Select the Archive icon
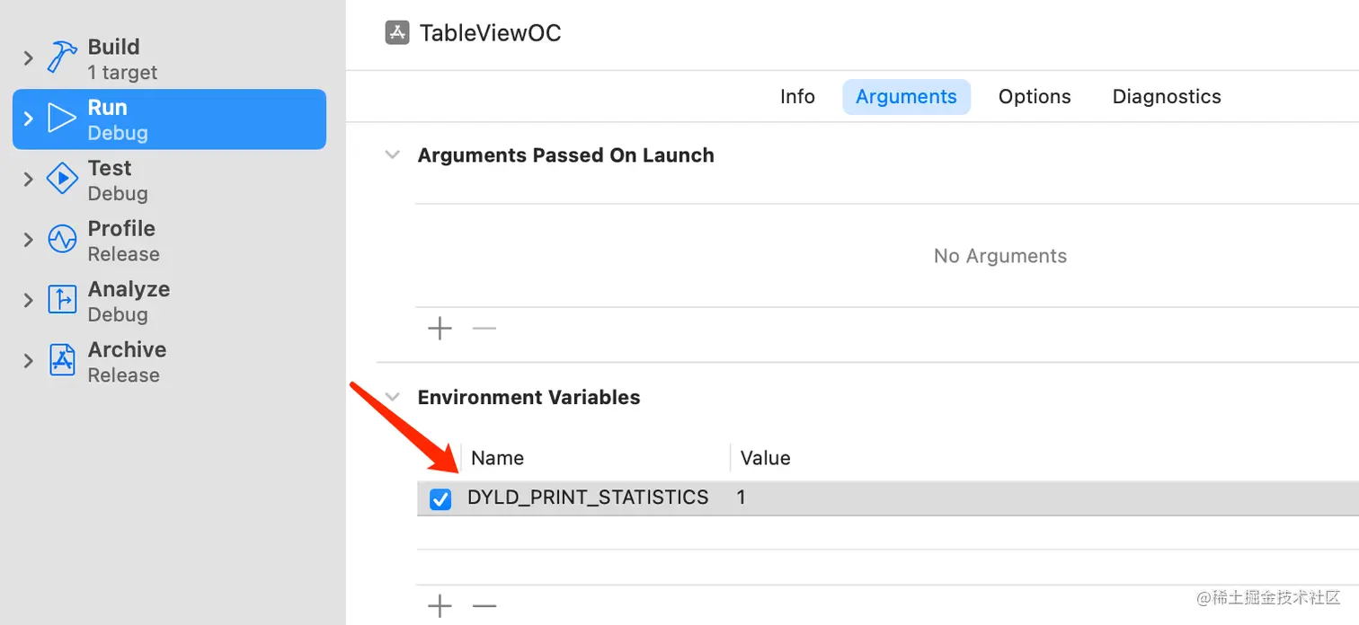The image size is (1359, 625). coord(62,360)
